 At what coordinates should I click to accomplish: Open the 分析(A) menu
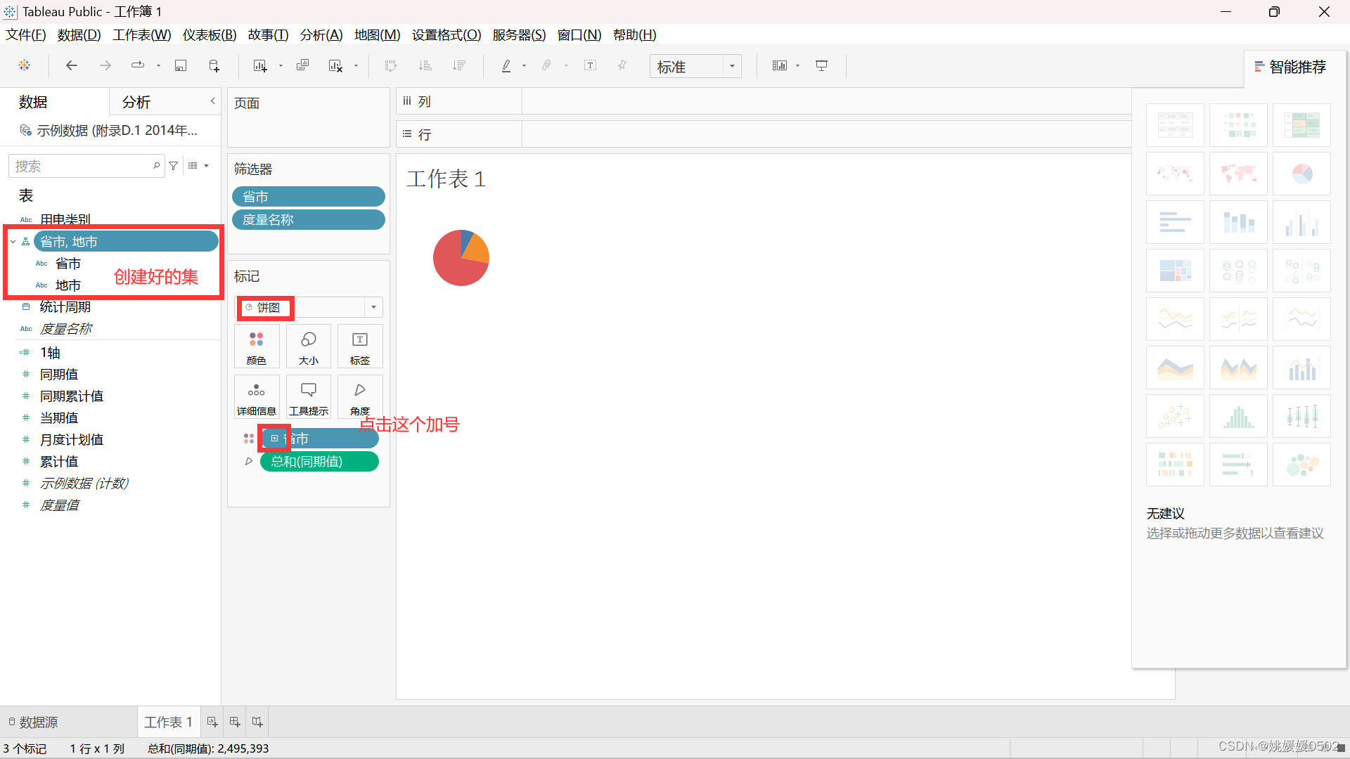point(321,35)
